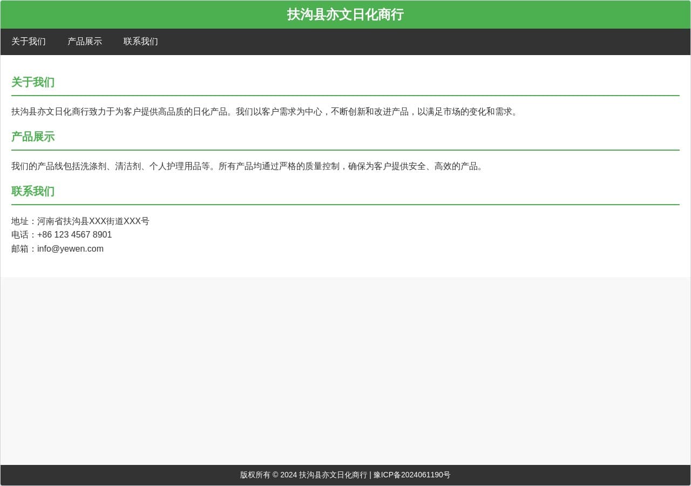Click the page title 扶沟县亦文日化商行 in header
The height and width of the screenshot is (486, 691).
click(345, 15)
